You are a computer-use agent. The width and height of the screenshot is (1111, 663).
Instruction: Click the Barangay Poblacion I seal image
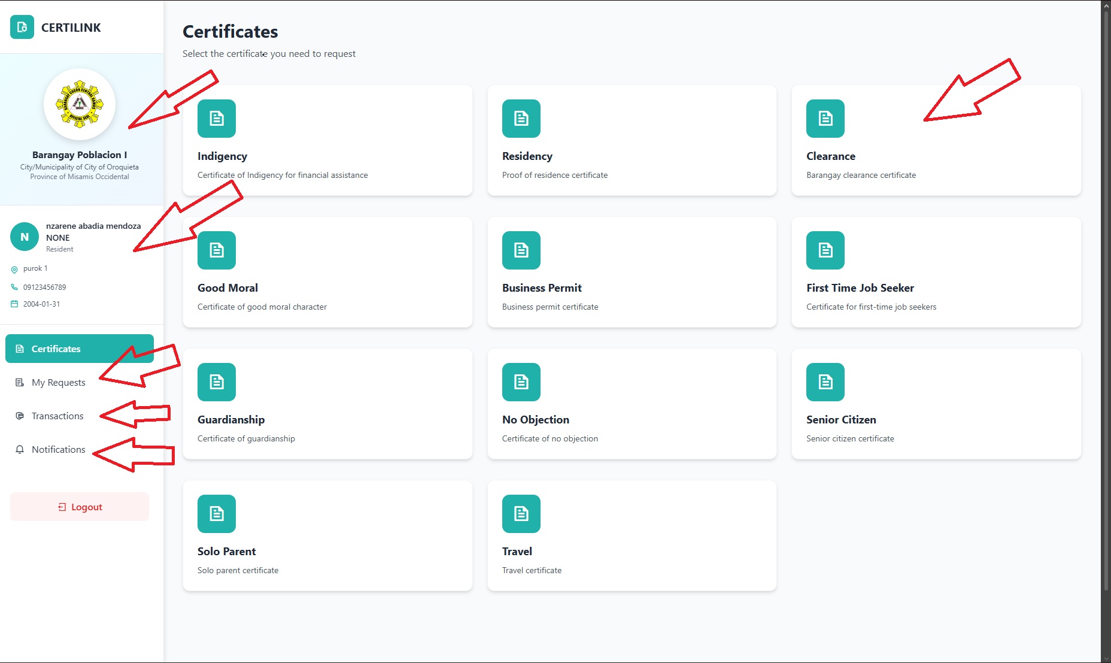79,104
